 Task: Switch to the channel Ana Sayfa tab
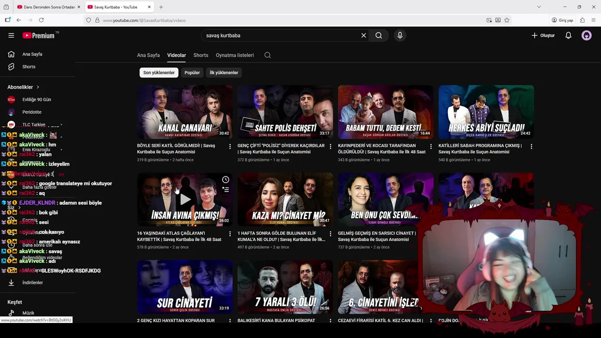(148, 55)
